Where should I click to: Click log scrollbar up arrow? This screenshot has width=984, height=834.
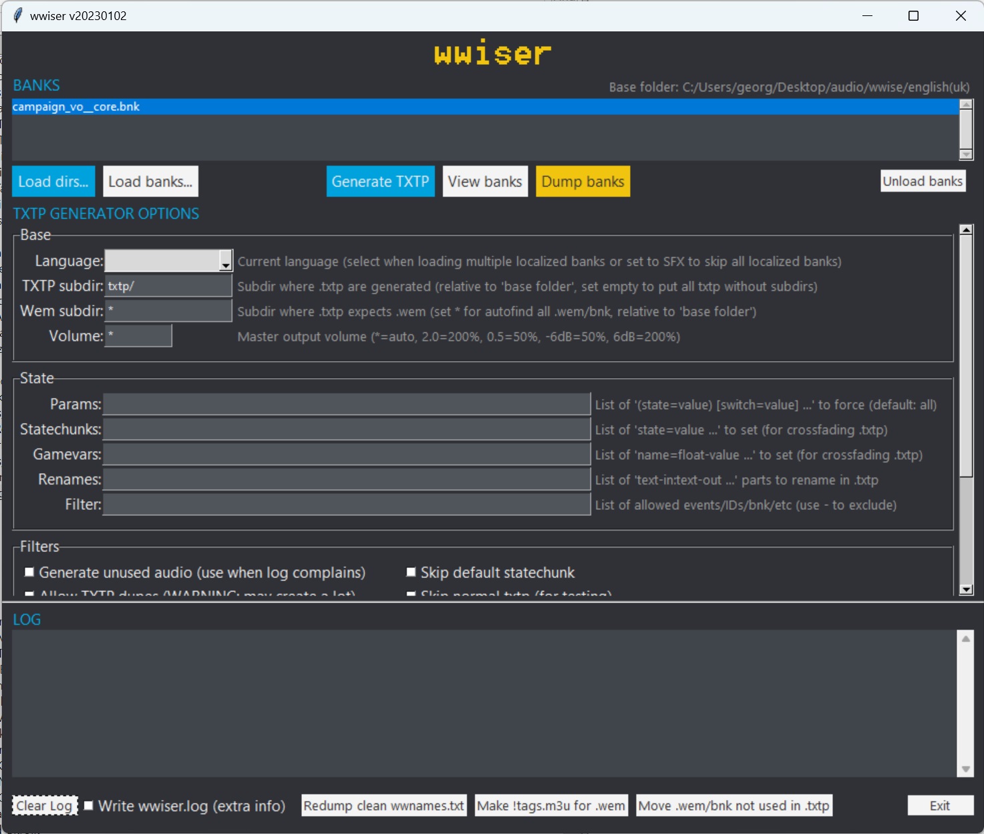point(966,639)
